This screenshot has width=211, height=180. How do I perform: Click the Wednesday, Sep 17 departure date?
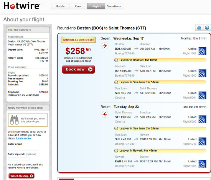pos(129,38)
